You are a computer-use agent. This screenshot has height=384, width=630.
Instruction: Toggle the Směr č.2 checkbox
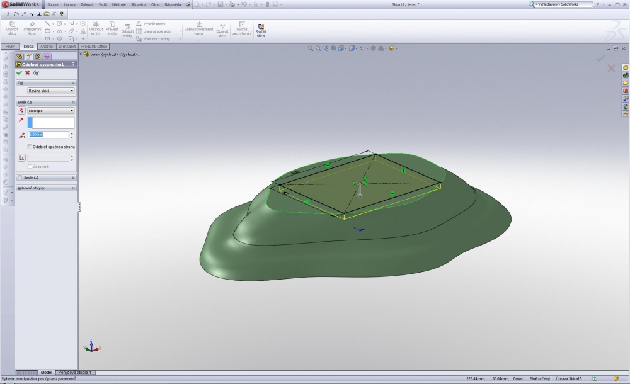pos(20,177)
